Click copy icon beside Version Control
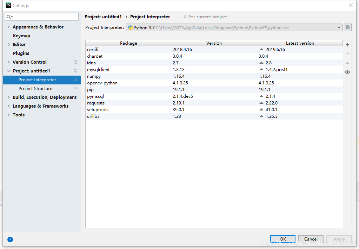The image size is (359, 249). coord(75,62)
